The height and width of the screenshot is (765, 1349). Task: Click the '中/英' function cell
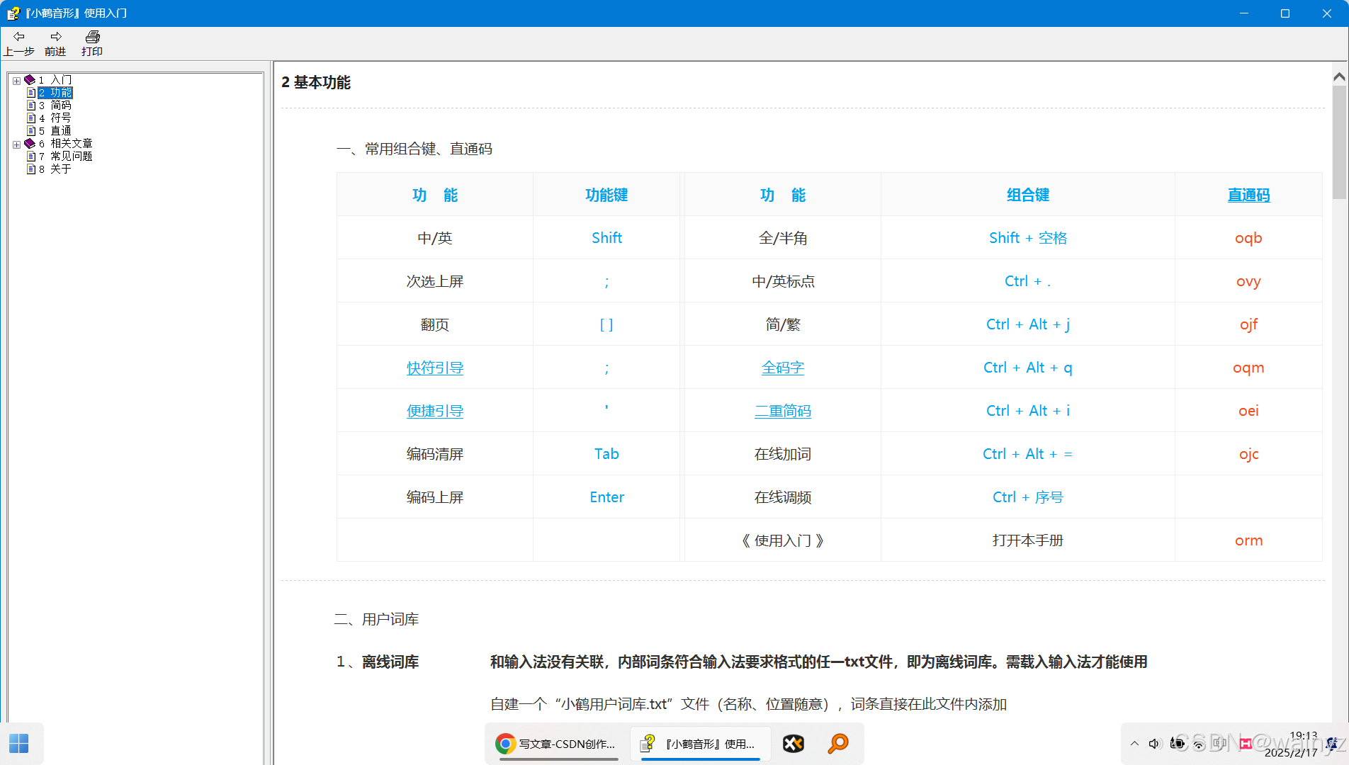[x=435, y=238]
